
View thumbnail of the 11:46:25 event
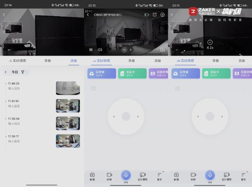click(x=68, y=88)
